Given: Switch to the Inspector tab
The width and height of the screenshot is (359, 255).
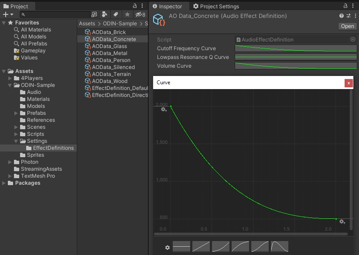Looking at the screenshot, I should click(x=169, y=6).
